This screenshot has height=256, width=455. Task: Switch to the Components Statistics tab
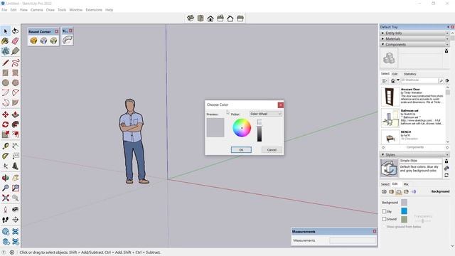point(409,74)
